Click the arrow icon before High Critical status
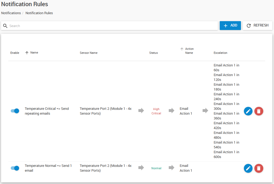Screen dimensions: 274x184 [141, 111]
